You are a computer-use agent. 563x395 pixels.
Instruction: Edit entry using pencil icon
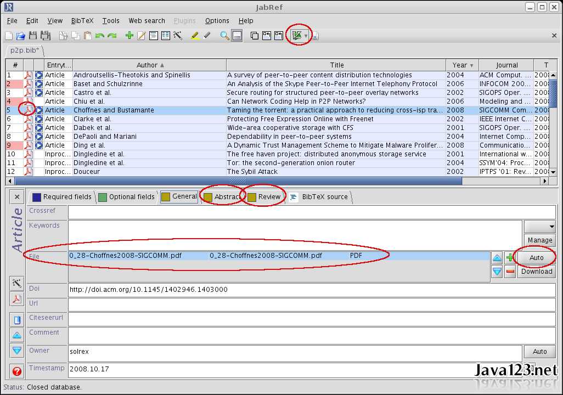point(142,36)
